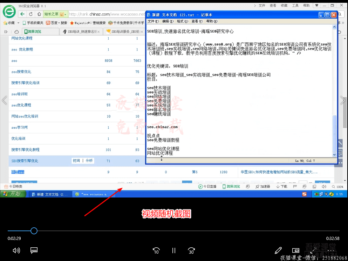Viewport: 348px width, 261px height.
Task: Open the Majestic 营销搜索 bookmark
Action: [x=88, y=23]
